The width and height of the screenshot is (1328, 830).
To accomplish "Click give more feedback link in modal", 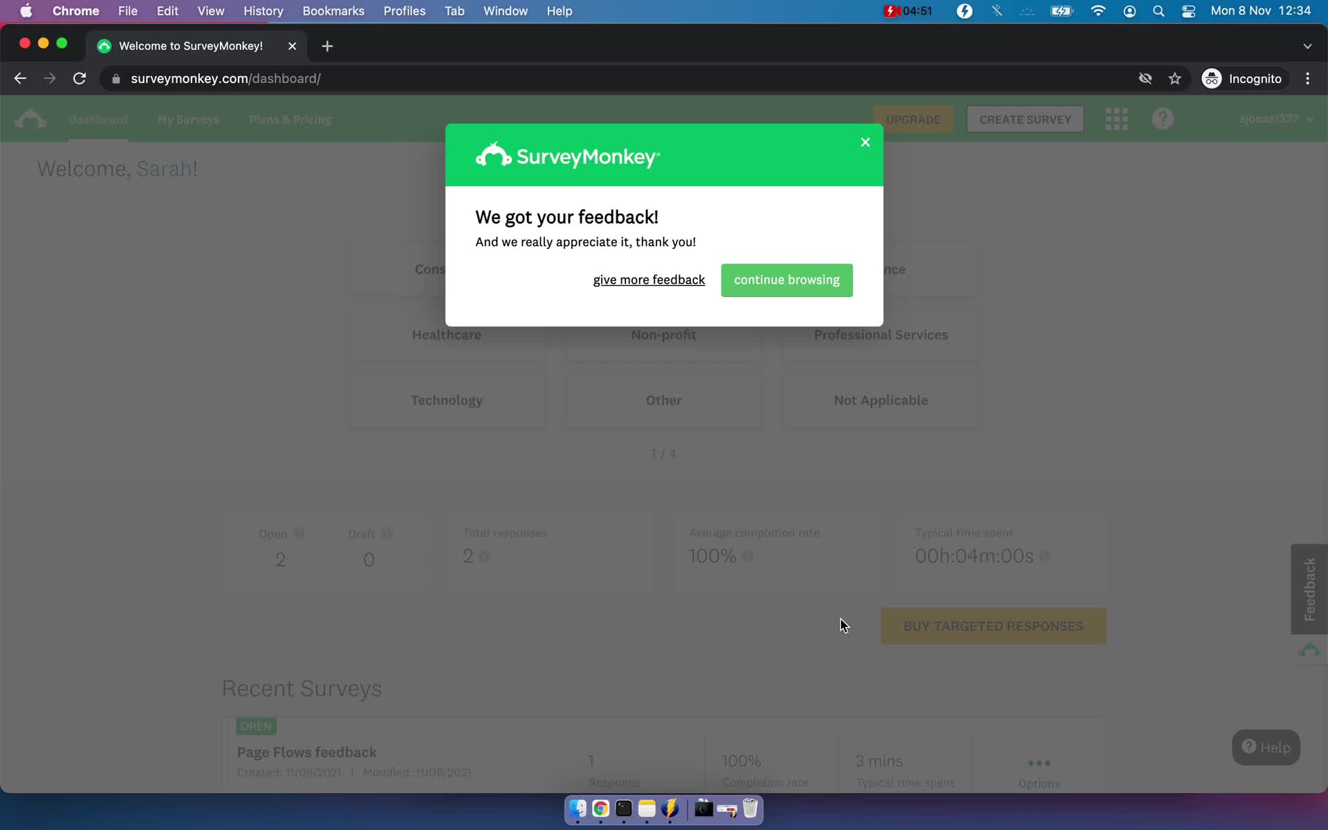I will 649,279.
